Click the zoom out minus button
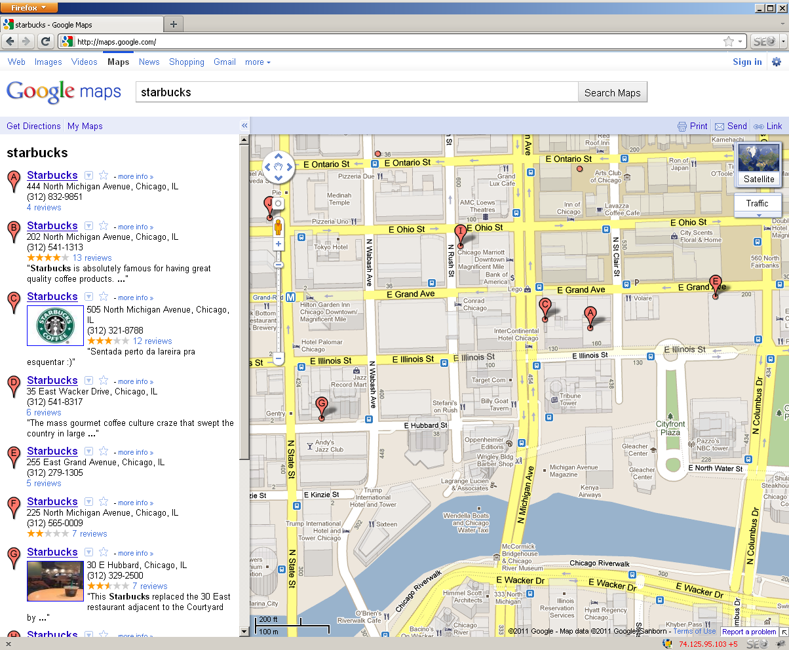Image resolution: width=789 pixels, height=650 pixels. click(x=279, y=358)
